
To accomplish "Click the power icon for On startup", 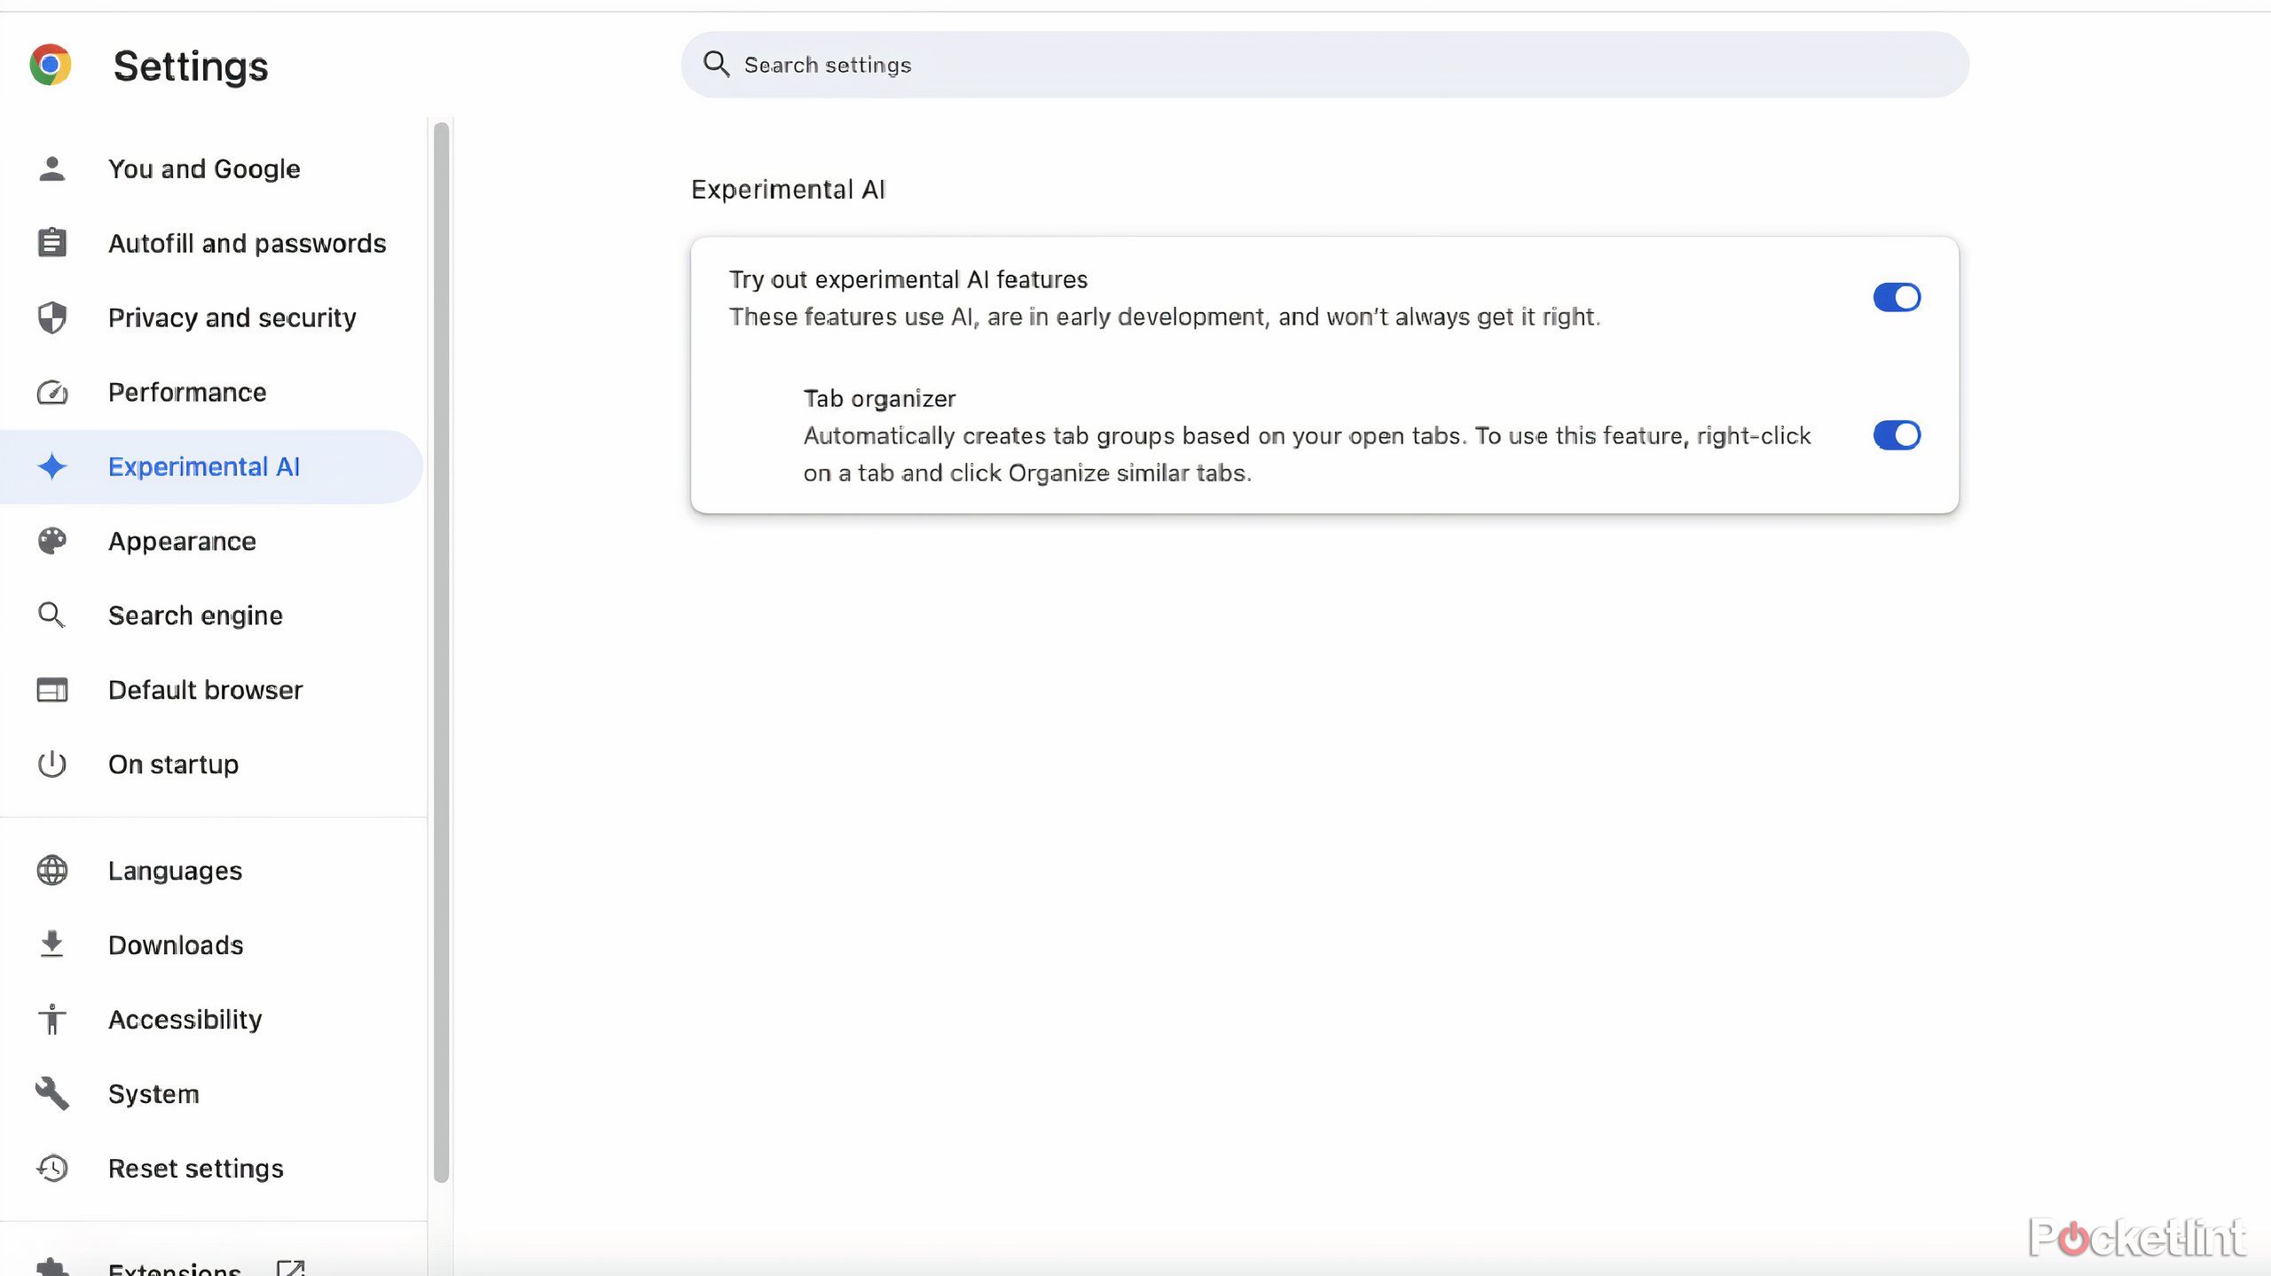I will point(52,763).
